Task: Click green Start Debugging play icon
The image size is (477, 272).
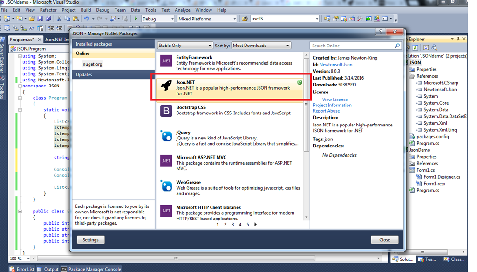Action: [136, 19]
